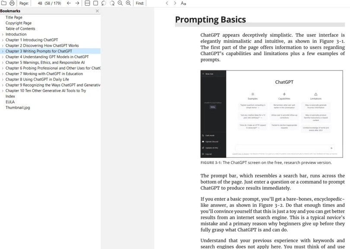Select Chapter 10 Ten Other Generative AI Tools
Screen dimensions: 350x249
46,91
